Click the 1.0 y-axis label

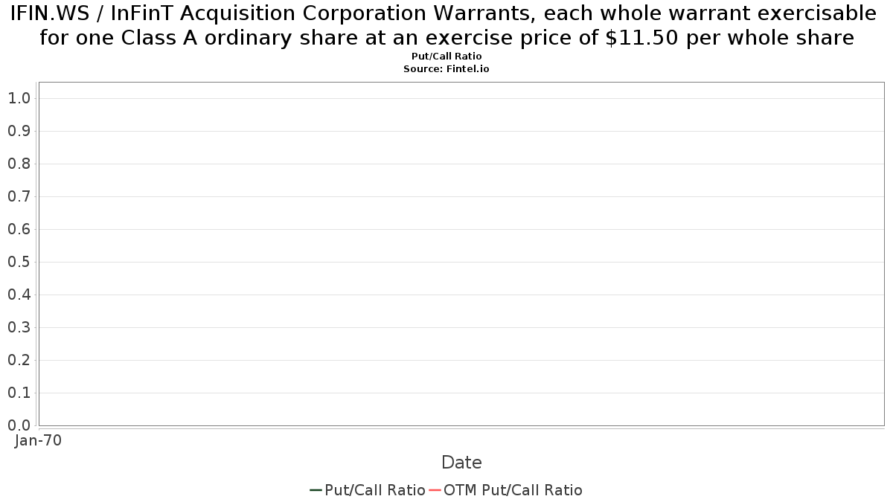[19, 98]
